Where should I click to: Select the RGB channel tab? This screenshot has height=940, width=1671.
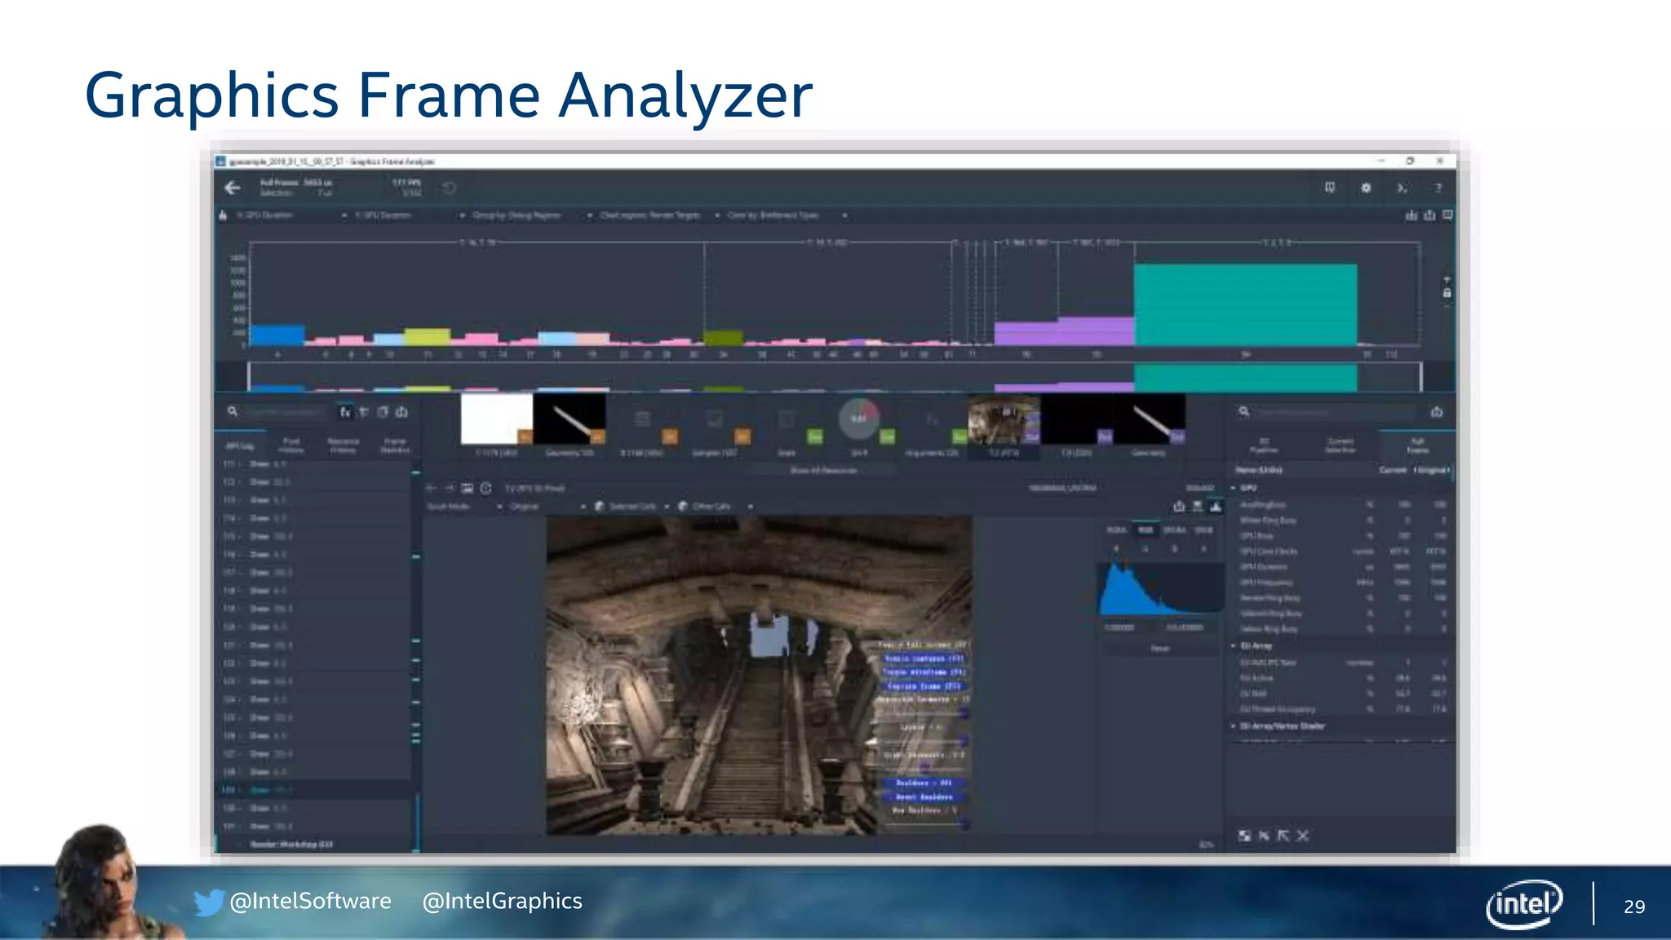tap(1146, 530)
